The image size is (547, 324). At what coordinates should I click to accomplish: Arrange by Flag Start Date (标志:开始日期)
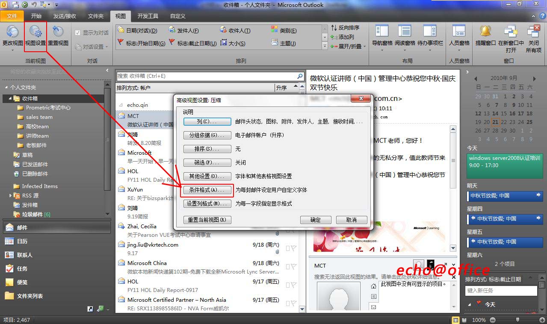click(141, 43)
